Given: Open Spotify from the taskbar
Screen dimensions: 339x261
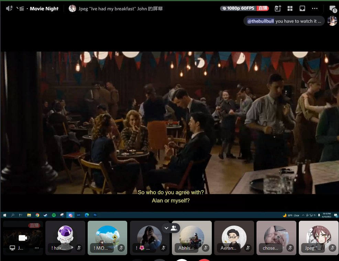Looking at the screenshot, I should 54,215.
